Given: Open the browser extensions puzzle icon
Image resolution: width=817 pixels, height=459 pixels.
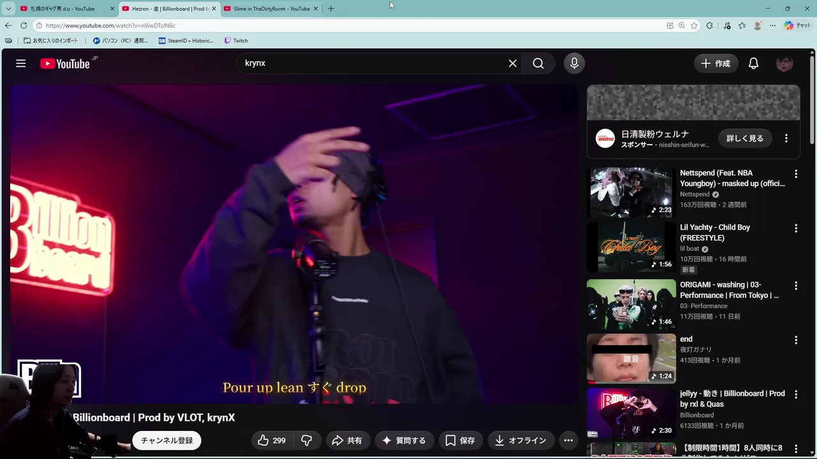Looking at the screenshot, I should pyautogui.click(x=709, y=25).
